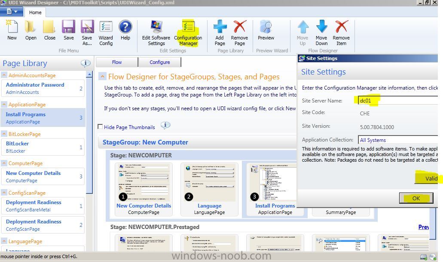Click Page Library info icon

86,63
